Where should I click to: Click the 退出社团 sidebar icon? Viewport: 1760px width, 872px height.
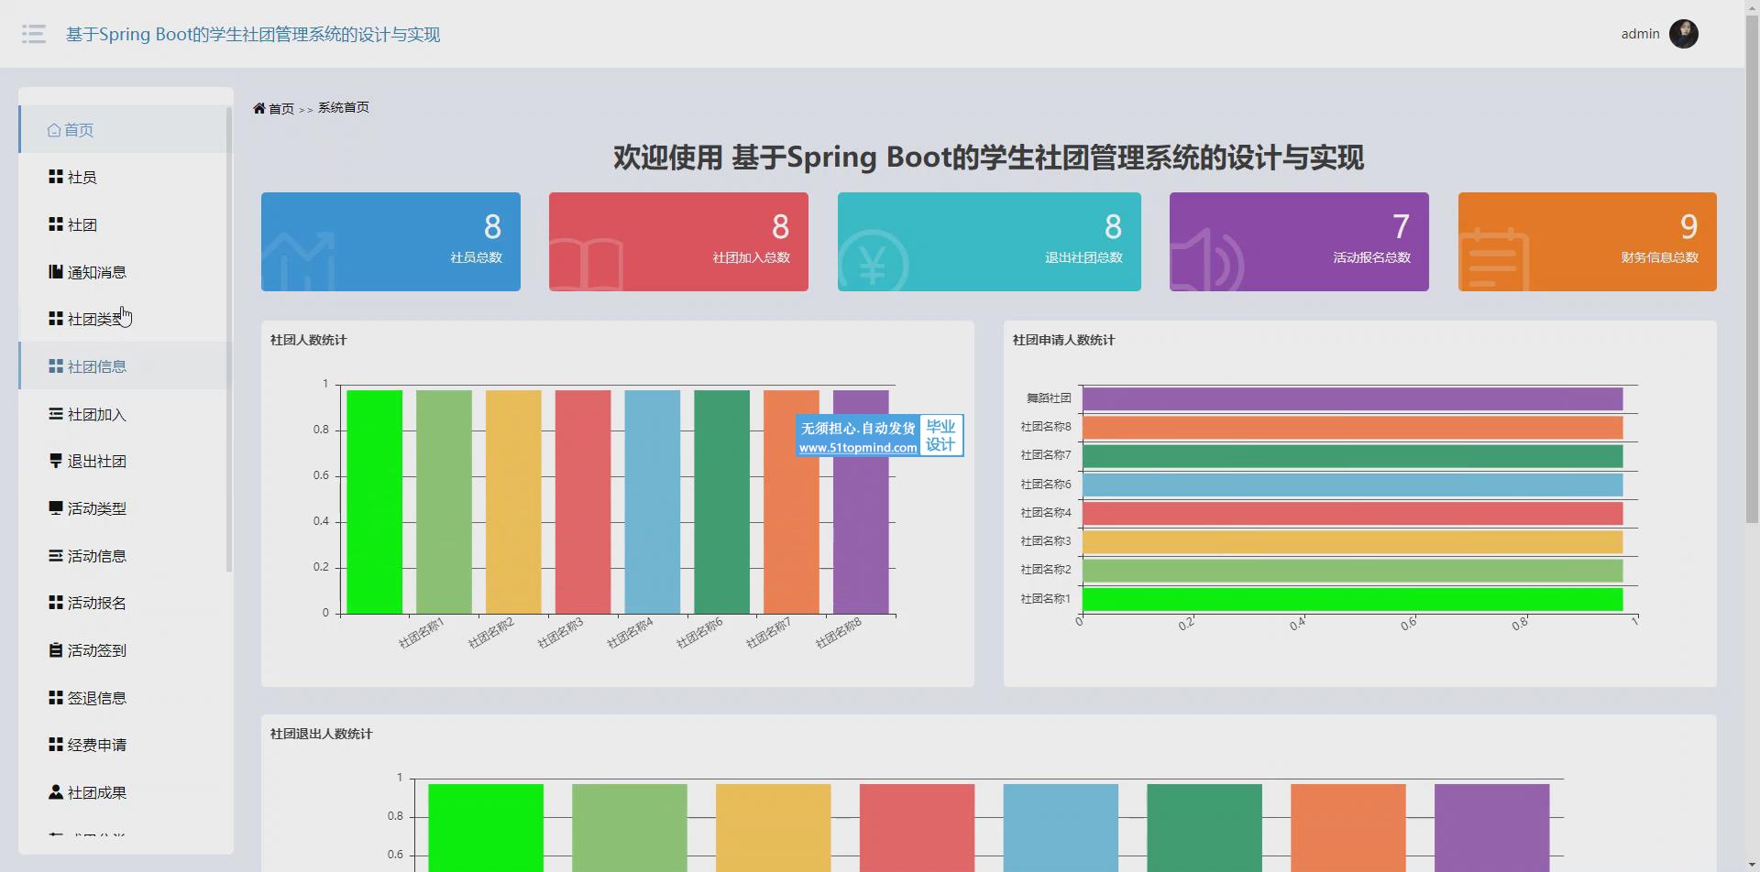tap(56, 461)
